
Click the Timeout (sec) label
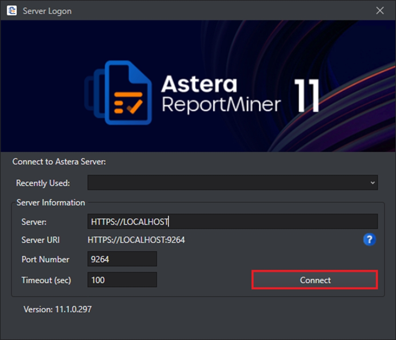click(x=46, y=280)
